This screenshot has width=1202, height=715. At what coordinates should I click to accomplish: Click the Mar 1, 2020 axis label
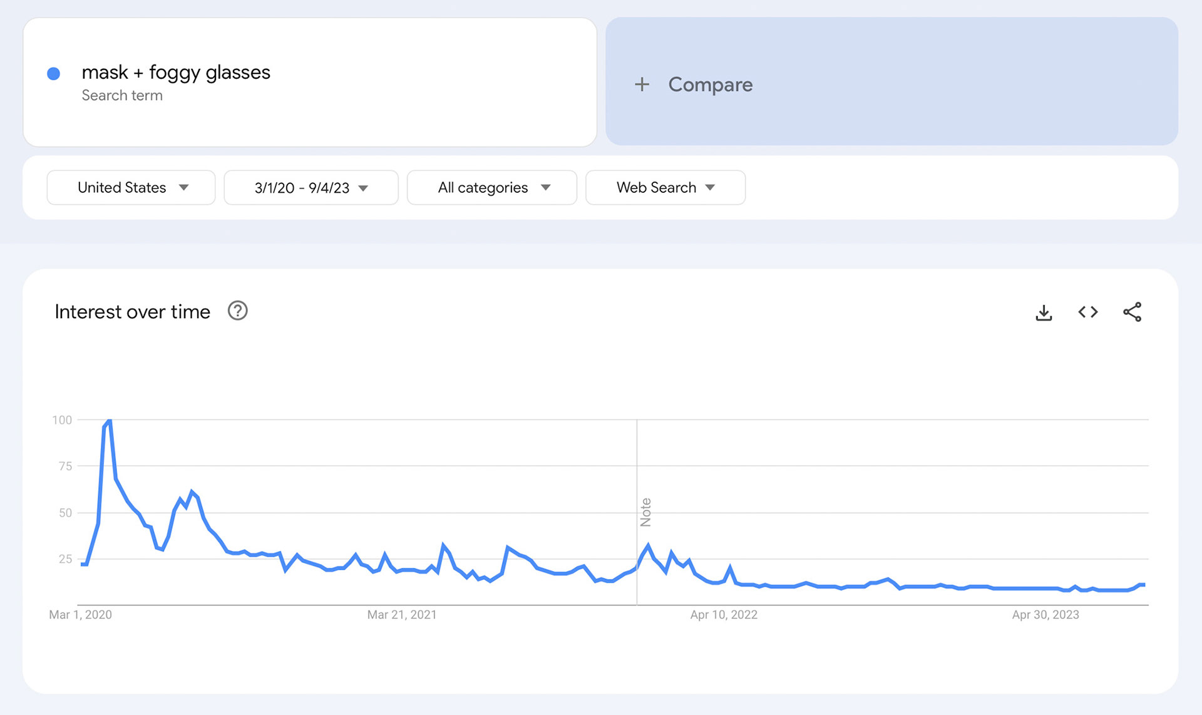tap(80, 615)
